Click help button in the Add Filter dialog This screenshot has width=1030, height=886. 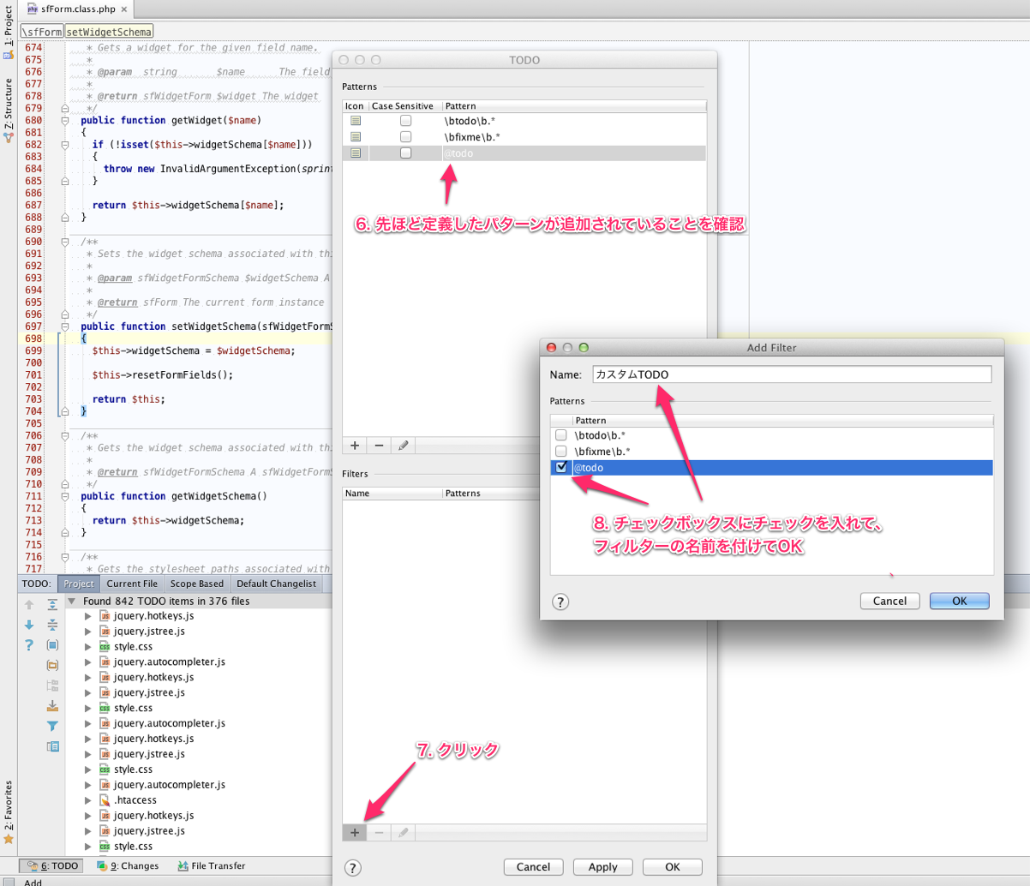[x=560, y=602]
